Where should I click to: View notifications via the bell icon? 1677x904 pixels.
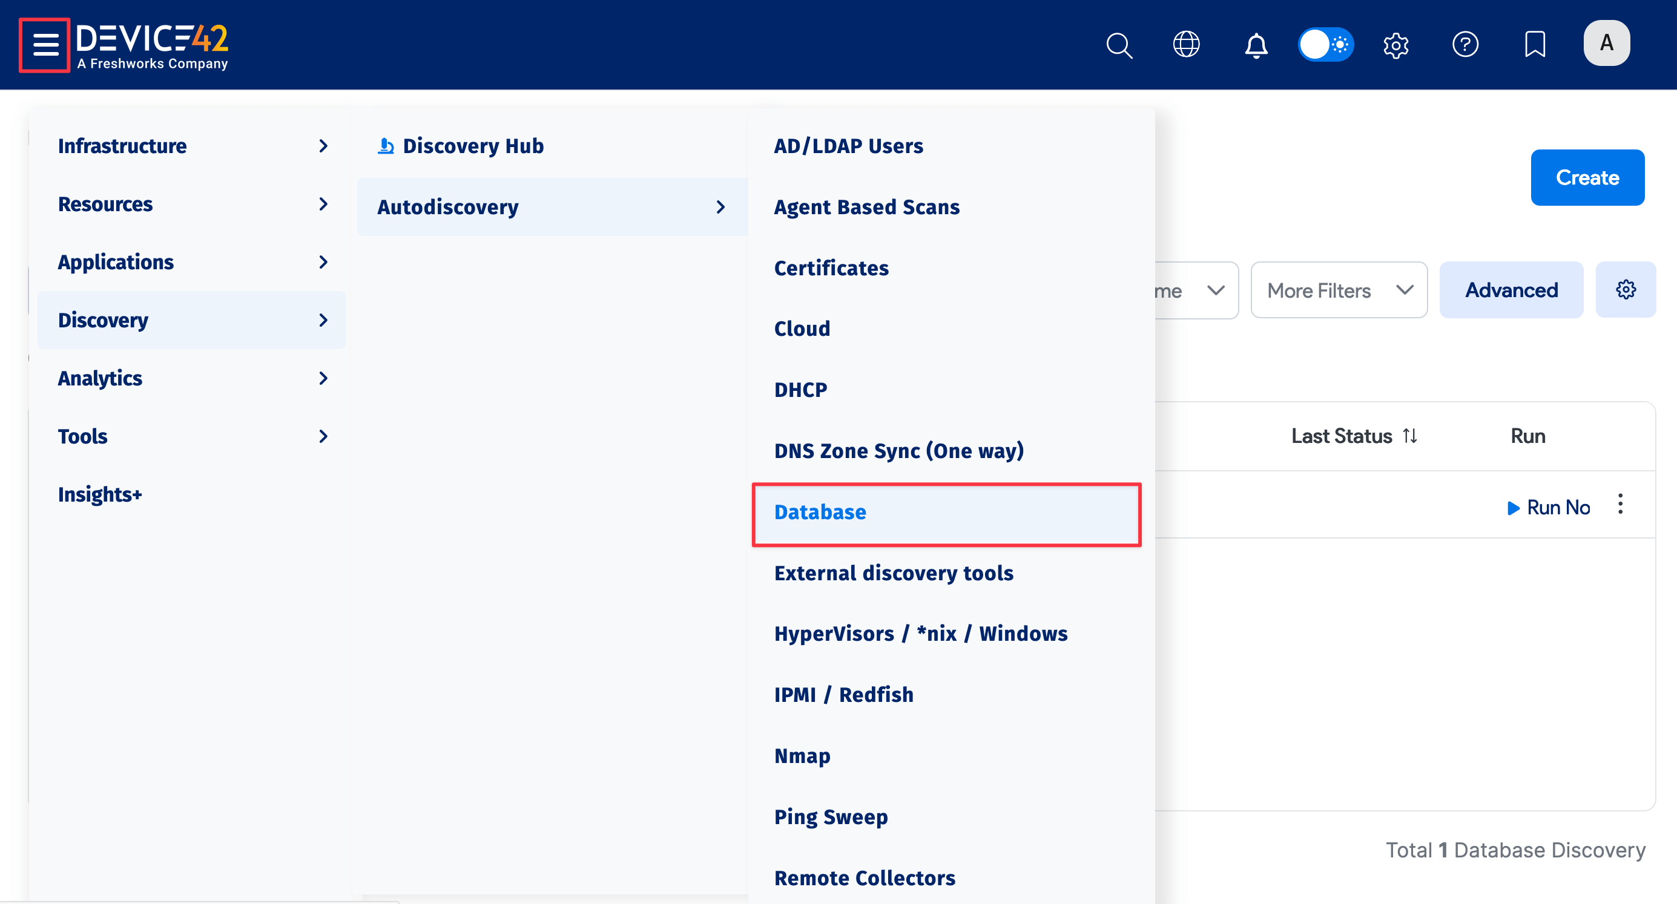(1254, 44)
